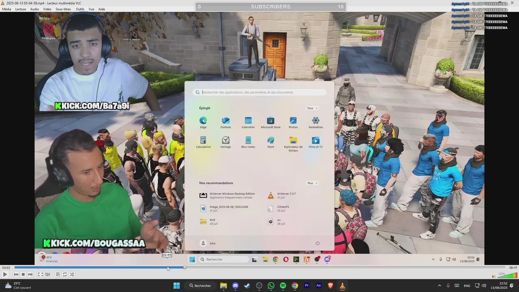Open the Sous-titres menu
This screenshot has width=519, height=292.
point(63,9)
